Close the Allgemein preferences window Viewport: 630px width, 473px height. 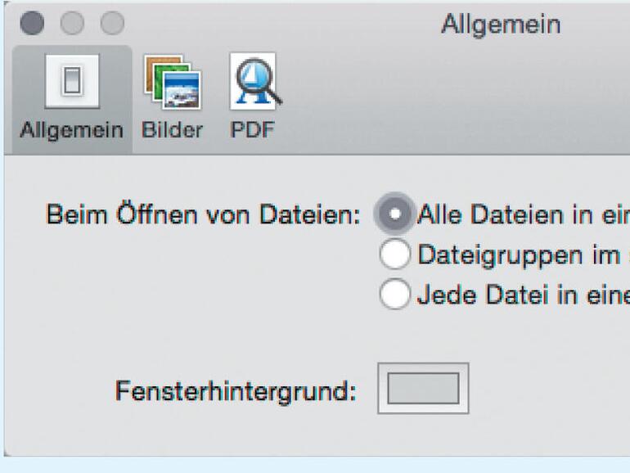tap(32, 23)
